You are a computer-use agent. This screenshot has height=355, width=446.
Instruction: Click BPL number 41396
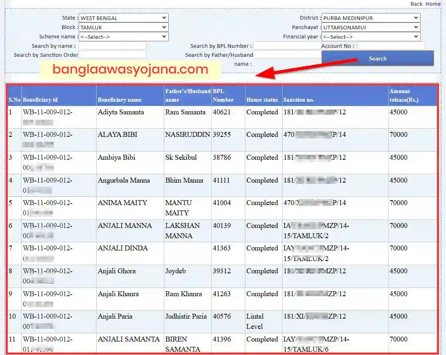coord(222,339)
